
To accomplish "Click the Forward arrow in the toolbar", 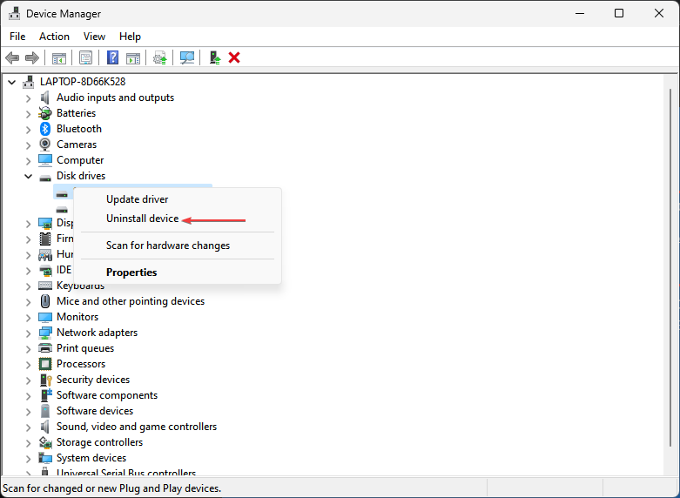I will click(x=32, y=57).
